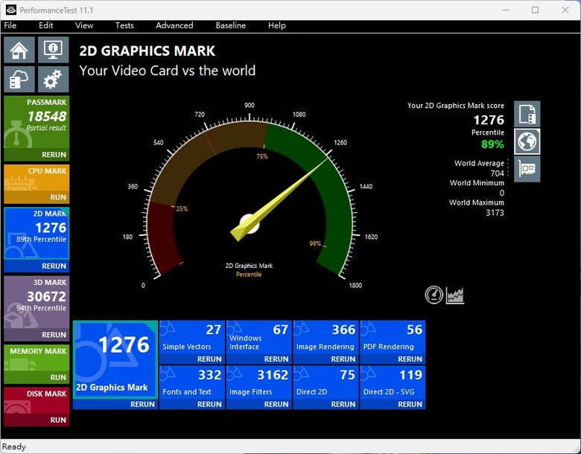Select the 3D Mark 30672 tile
581x454 pixels.
tap(36, 303)
